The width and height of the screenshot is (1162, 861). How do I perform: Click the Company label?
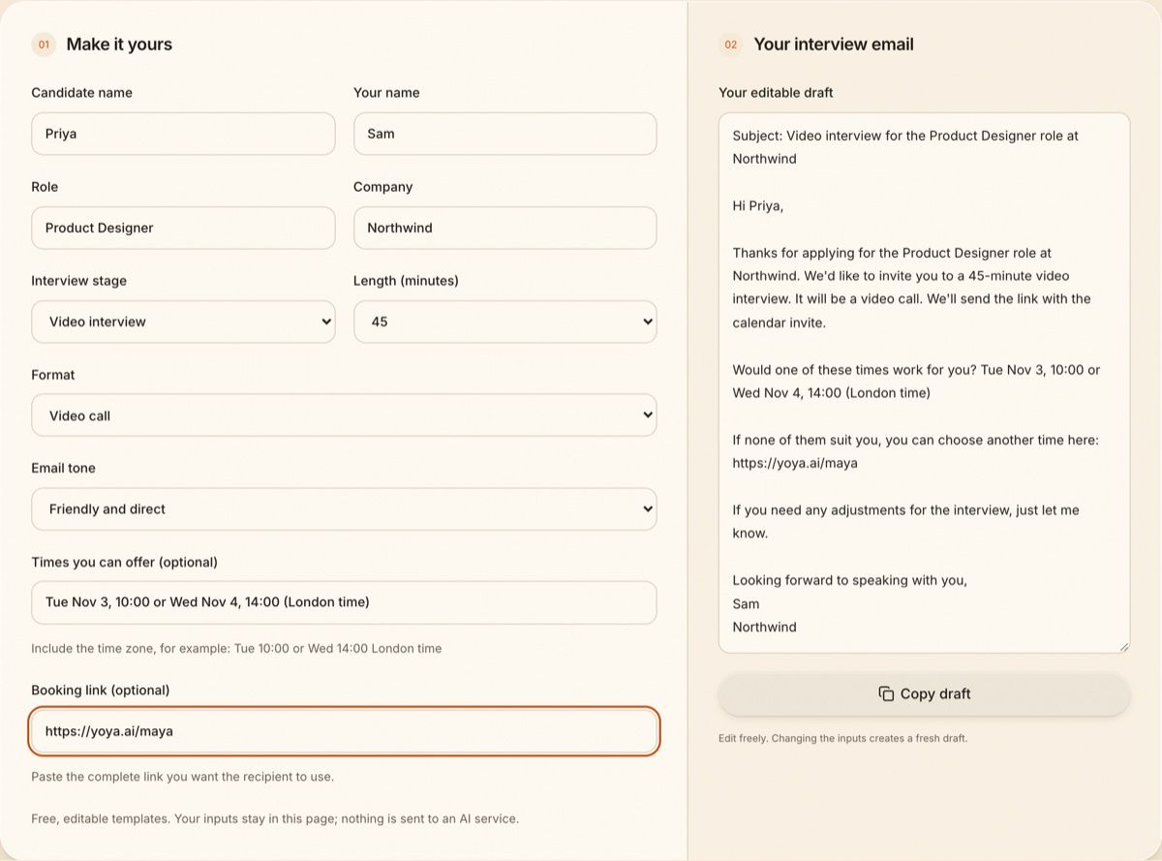[383, 187]
